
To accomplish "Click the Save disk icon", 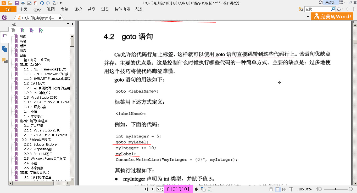I will (x=16, y=3).
